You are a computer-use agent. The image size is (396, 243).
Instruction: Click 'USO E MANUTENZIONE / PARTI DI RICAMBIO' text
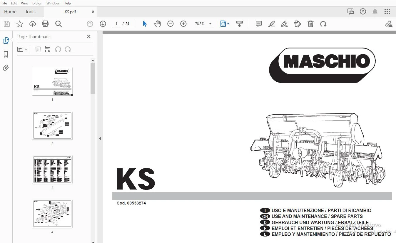(x=321, y=210)
